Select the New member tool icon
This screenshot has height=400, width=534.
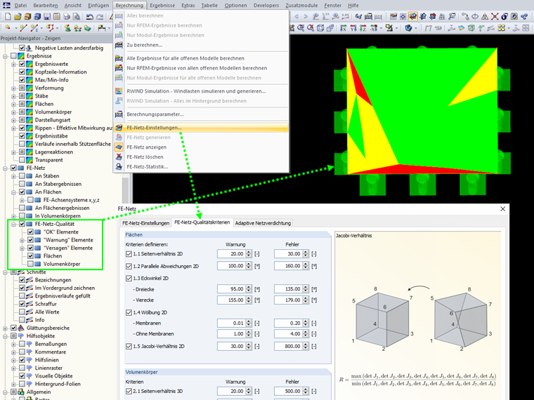(x=34, y=28)
